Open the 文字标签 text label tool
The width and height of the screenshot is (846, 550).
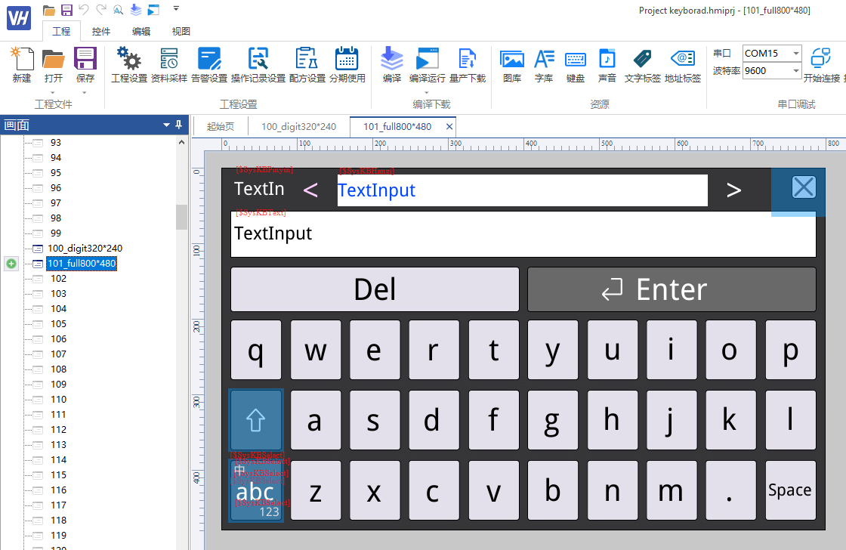642,64
